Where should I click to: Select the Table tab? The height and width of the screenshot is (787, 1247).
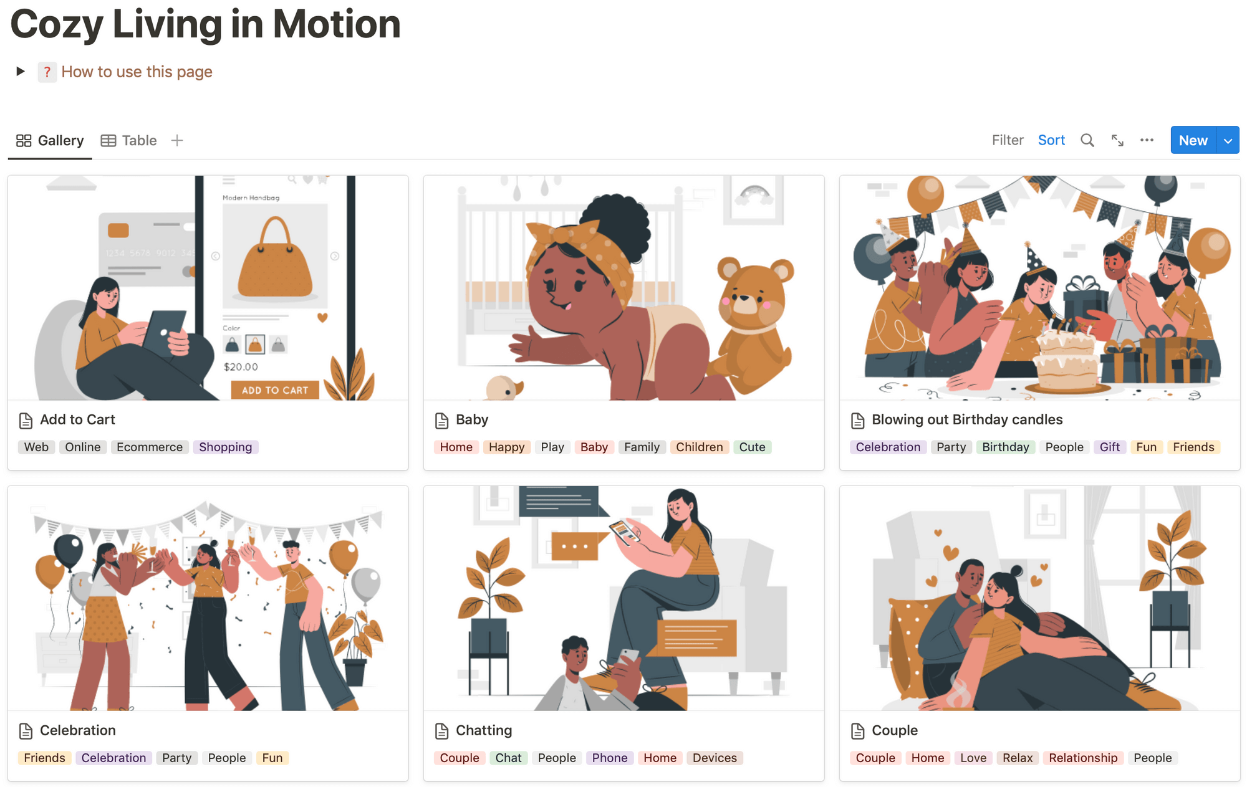(138, 140)
